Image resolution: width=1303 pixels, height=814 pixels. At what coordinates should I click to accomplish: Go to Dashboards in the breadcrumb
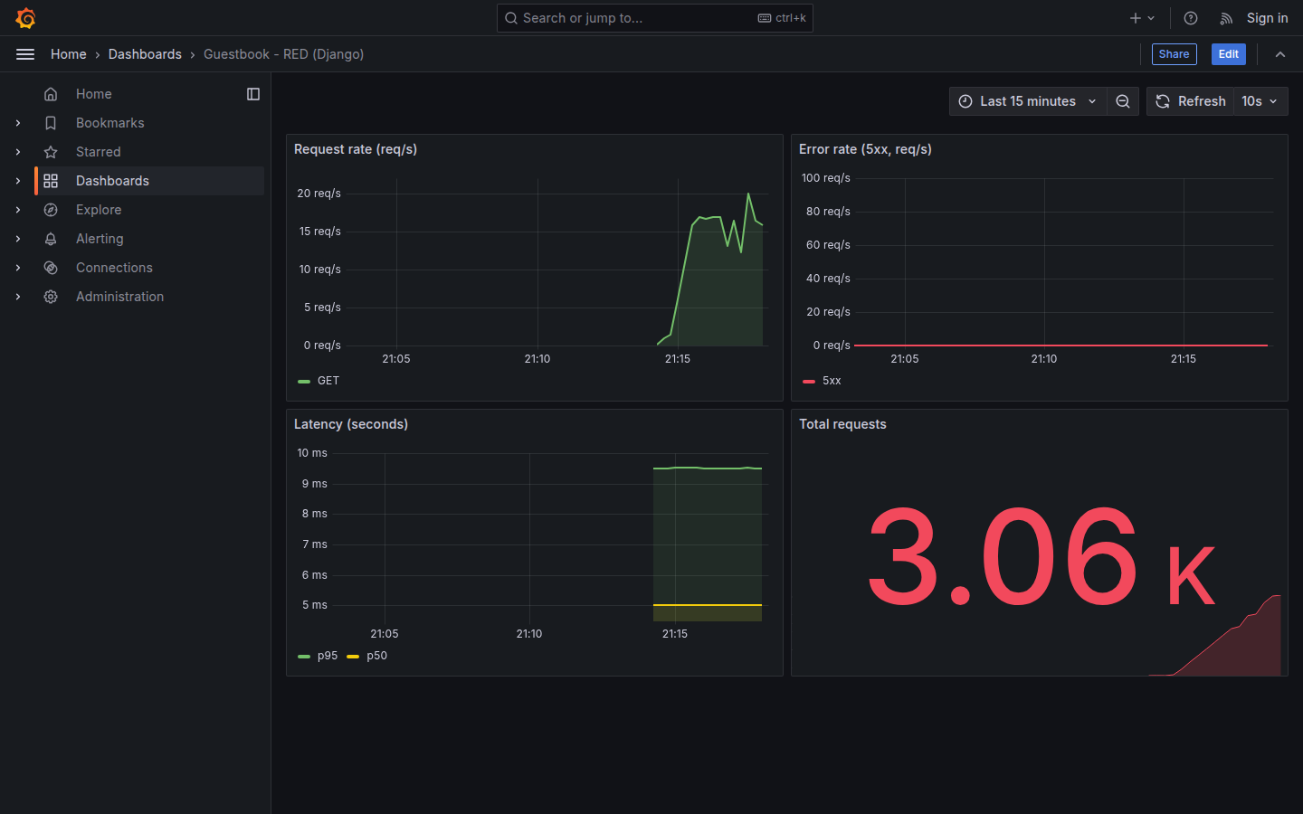pyautogui.click(x=145, y=54)
